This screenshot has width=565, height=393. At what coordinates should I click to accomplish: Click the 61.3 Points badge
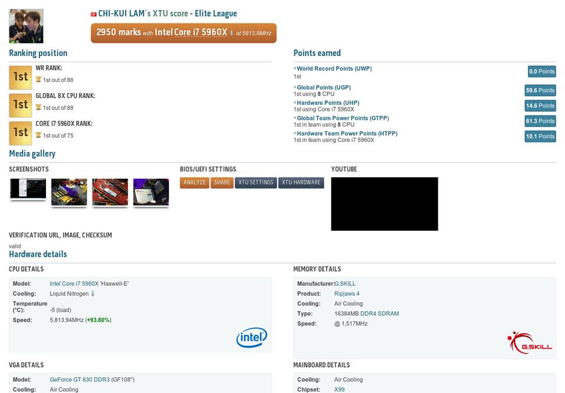[x=540, y=121]
